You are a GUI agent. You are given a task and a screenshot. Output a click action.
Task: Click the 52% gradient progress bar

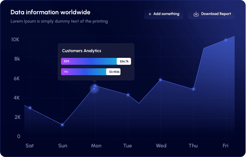89,61
